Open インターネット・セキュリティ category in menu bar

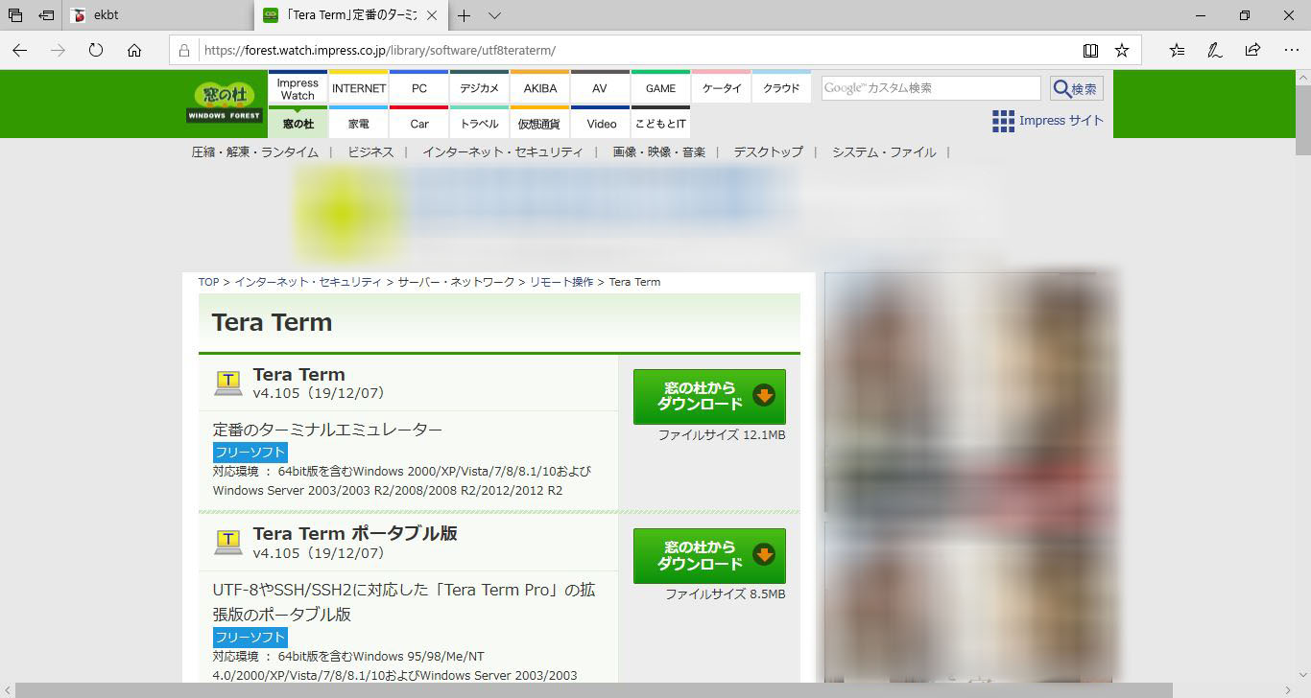click(503, 151)
